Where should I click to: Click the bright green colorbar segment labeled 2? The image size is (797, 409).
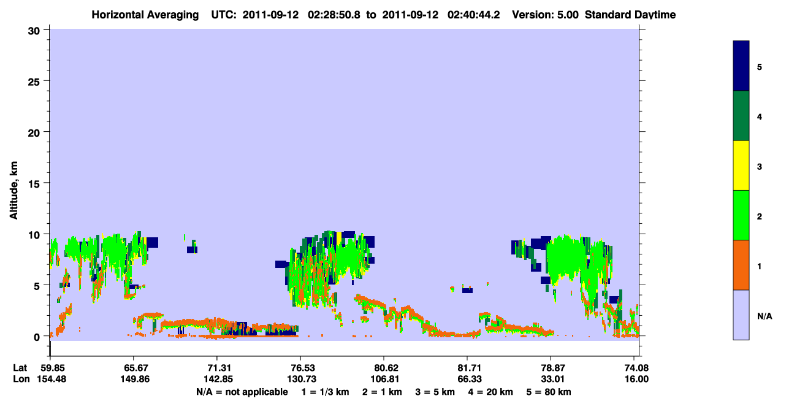pyautogui.click(x=741, y=215)
